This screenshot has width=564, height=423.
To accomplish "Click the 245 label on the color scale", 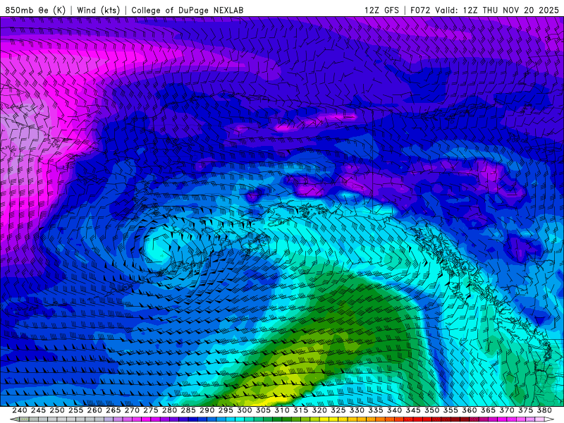I will click(38, 410).
